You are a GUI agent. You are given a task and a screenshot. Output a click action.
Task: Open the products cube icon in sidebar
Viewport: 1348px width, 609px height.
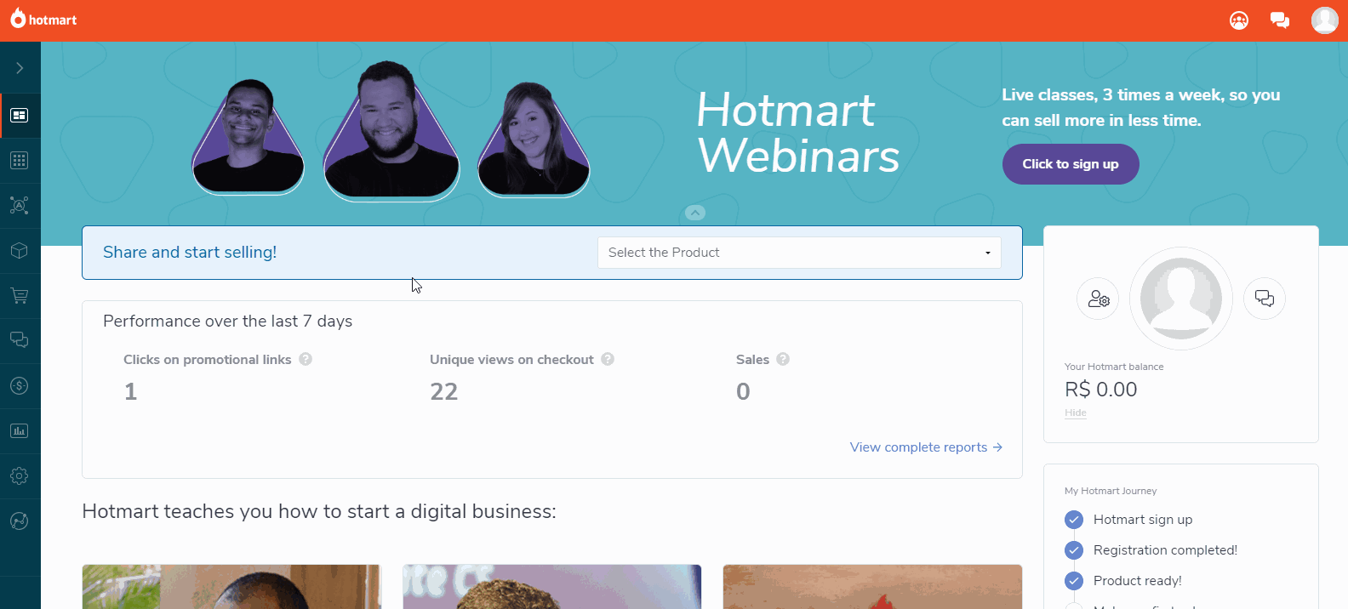point(20,251)
